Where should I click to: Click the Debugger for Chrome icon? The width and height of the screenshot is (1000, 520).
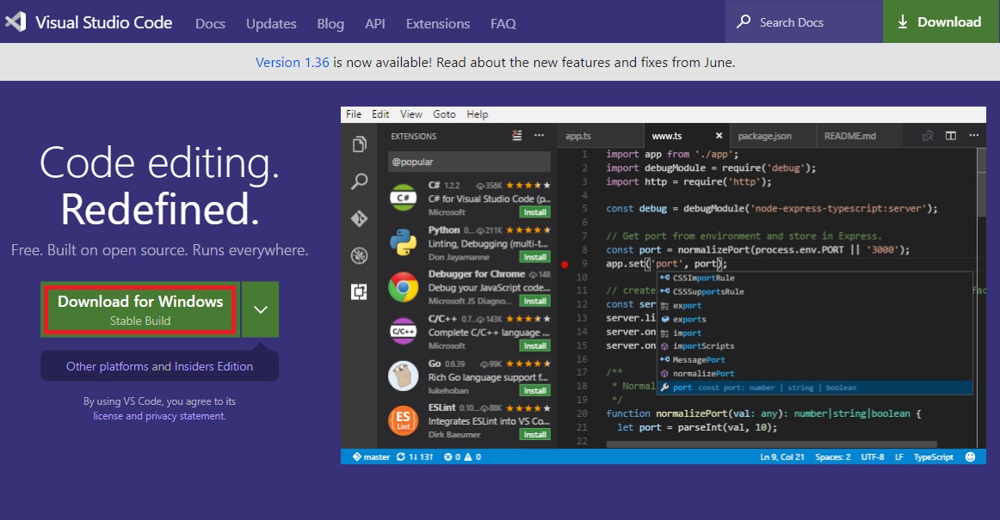[x=403, y=287]
